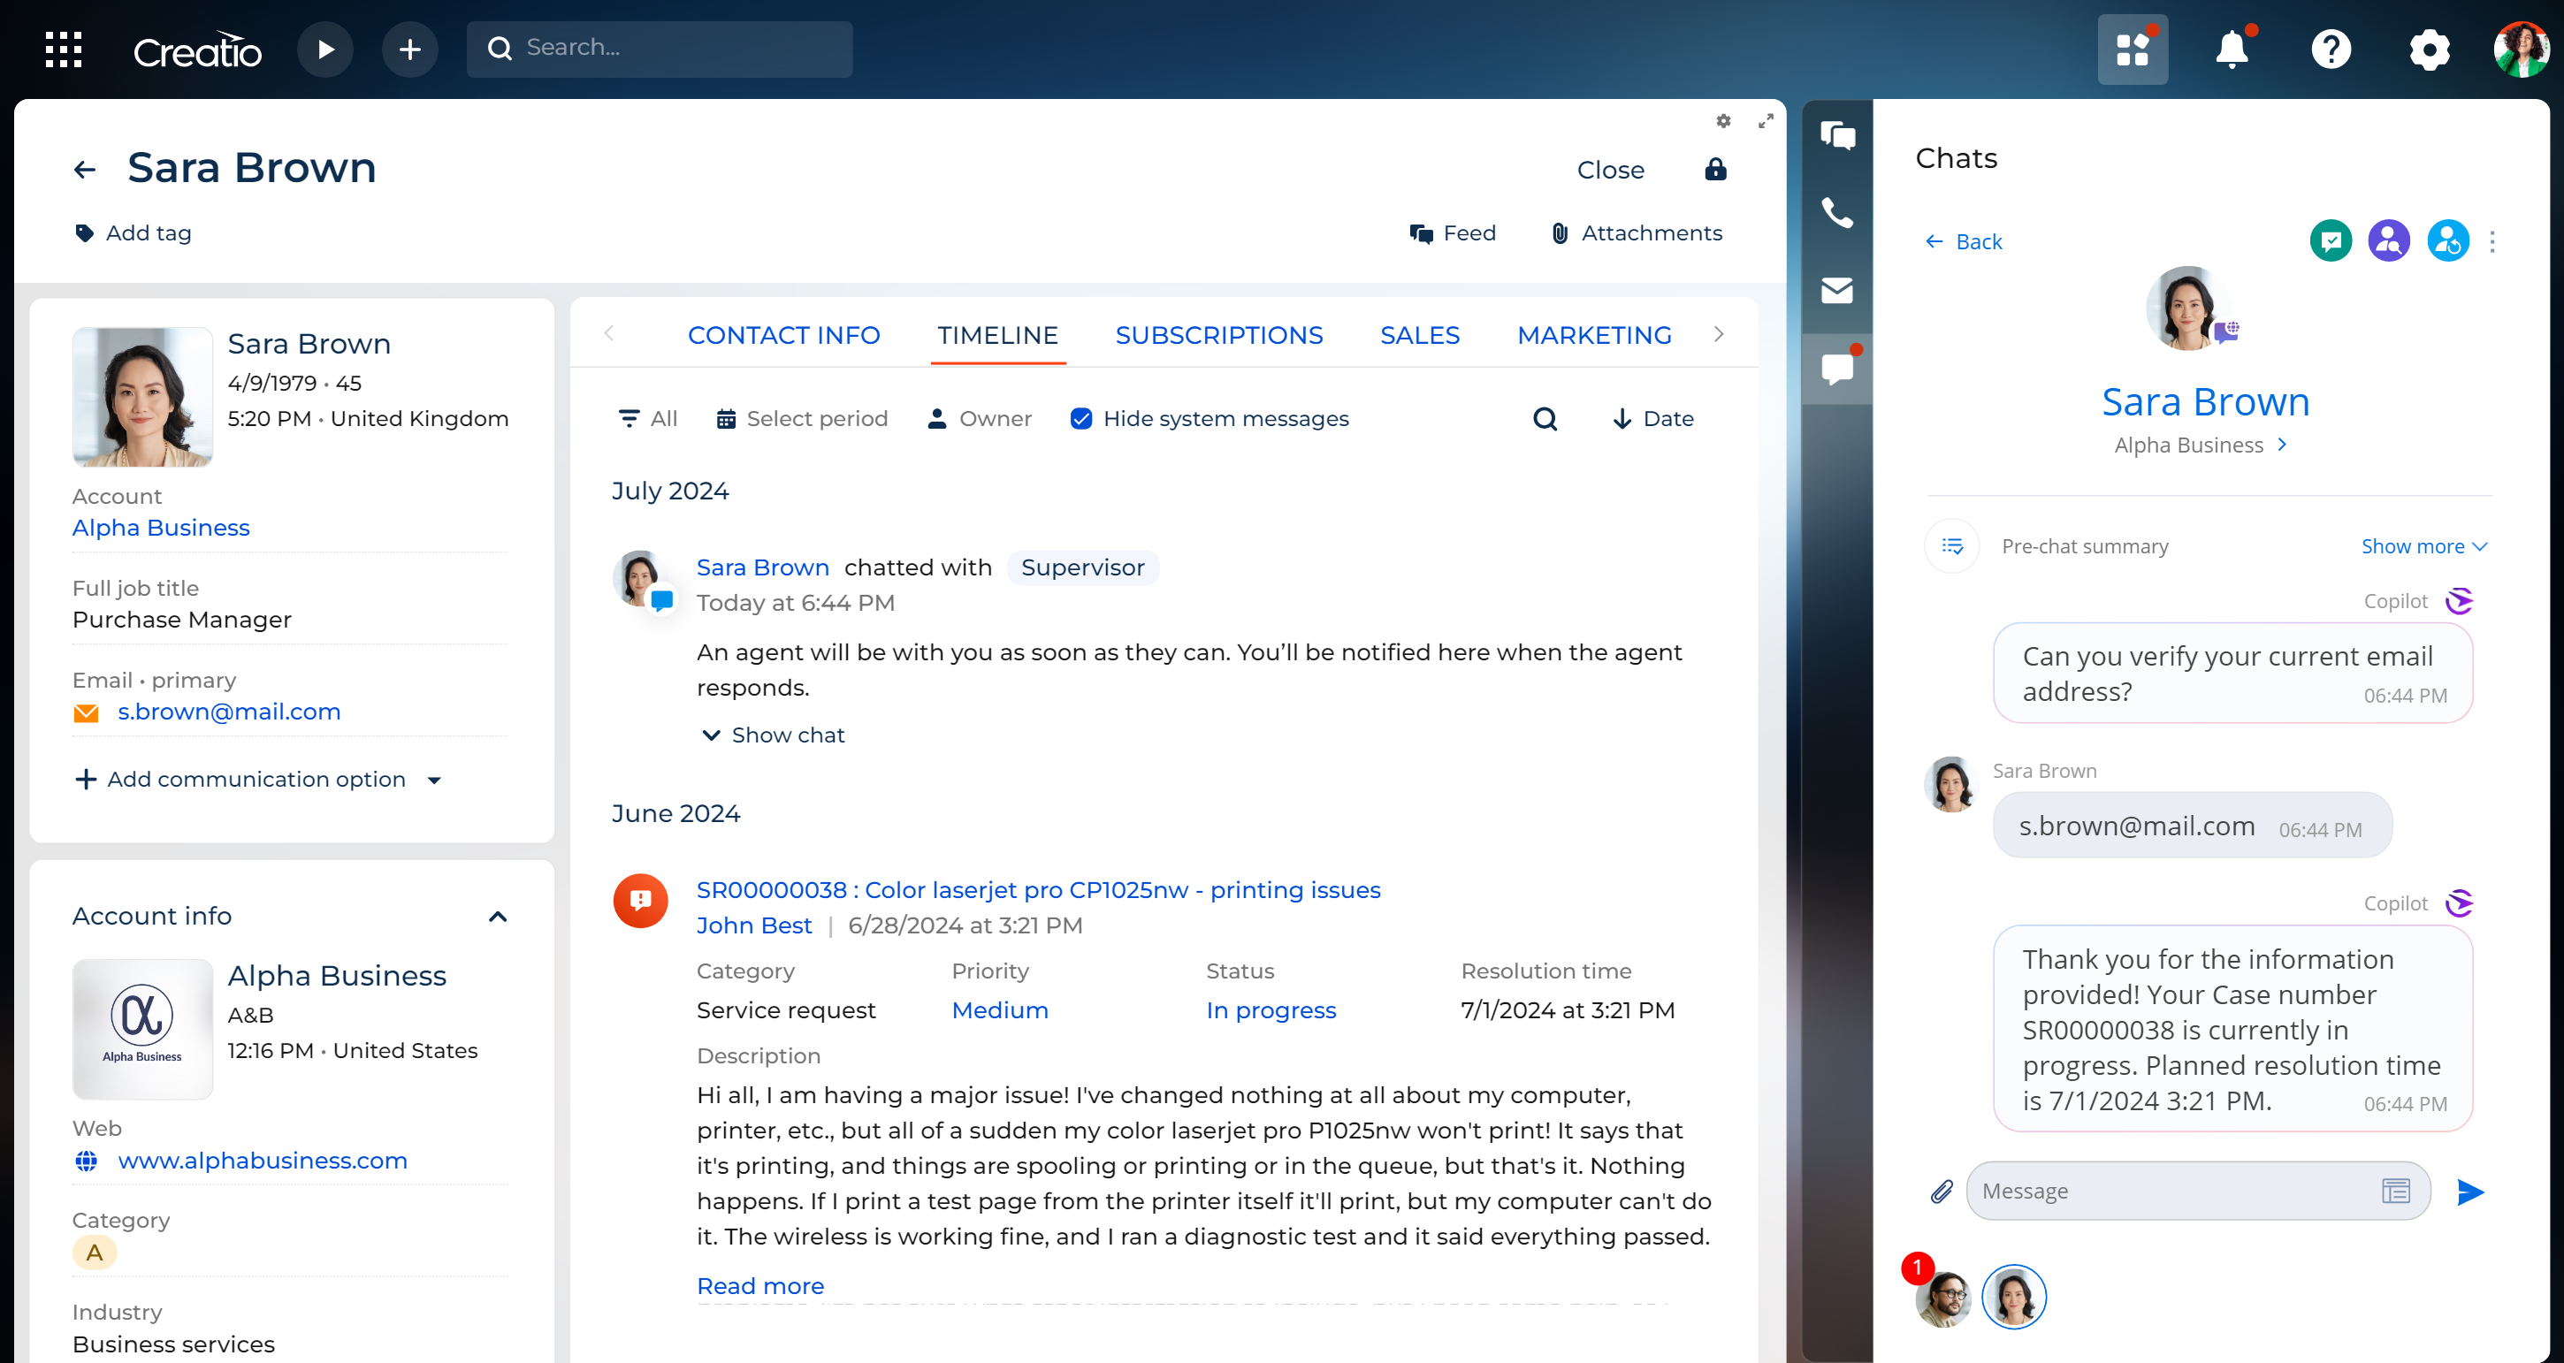Open the MARKETING tab

tap(1593, 335)
